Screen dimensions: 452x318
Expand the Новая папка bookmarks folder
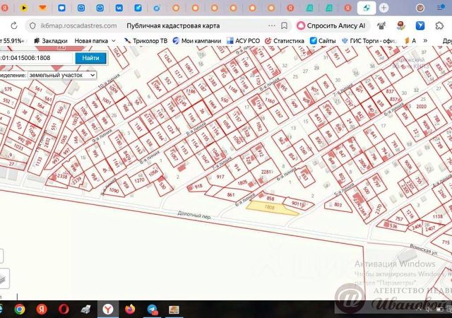[95, 41]
